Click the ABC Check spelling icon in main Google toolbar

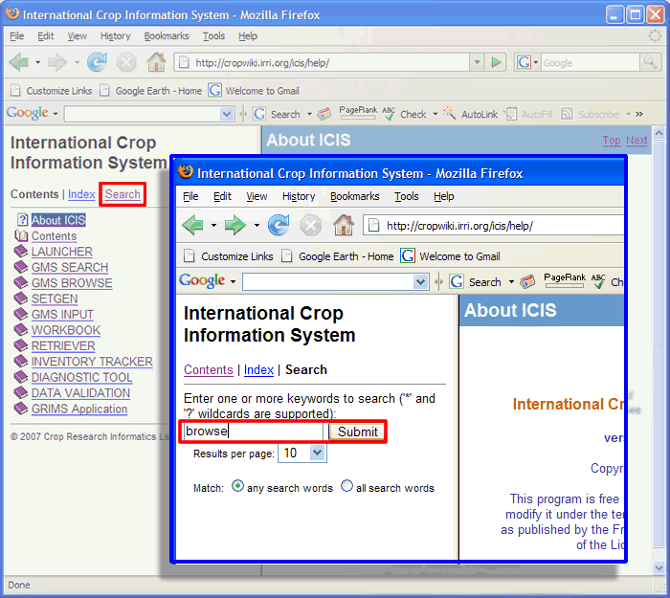click(x=389, y=114)
